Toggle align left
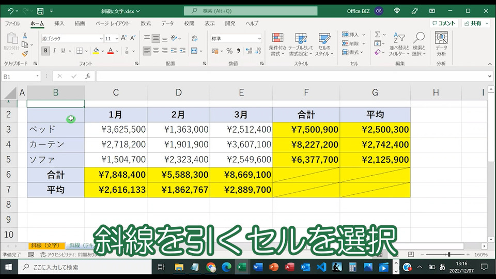The width and height of the screenshot is (496, 279). pos(147,51)
